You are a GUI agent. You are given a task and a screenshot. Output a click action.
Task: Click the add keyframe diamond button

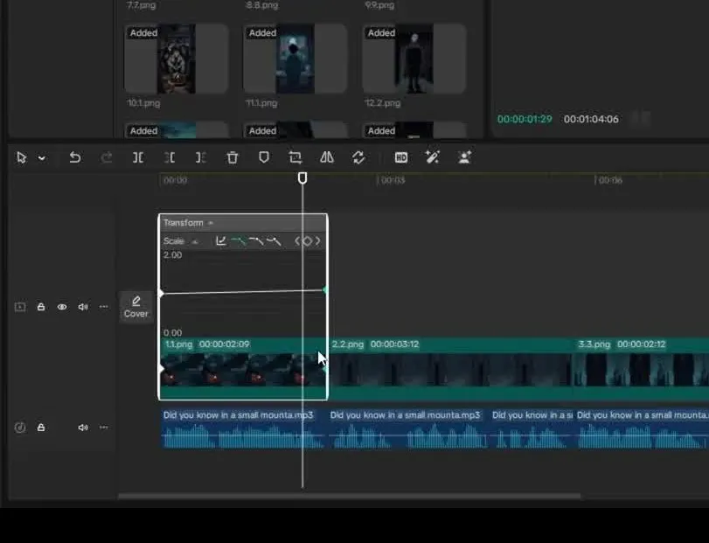pos(307,241)
